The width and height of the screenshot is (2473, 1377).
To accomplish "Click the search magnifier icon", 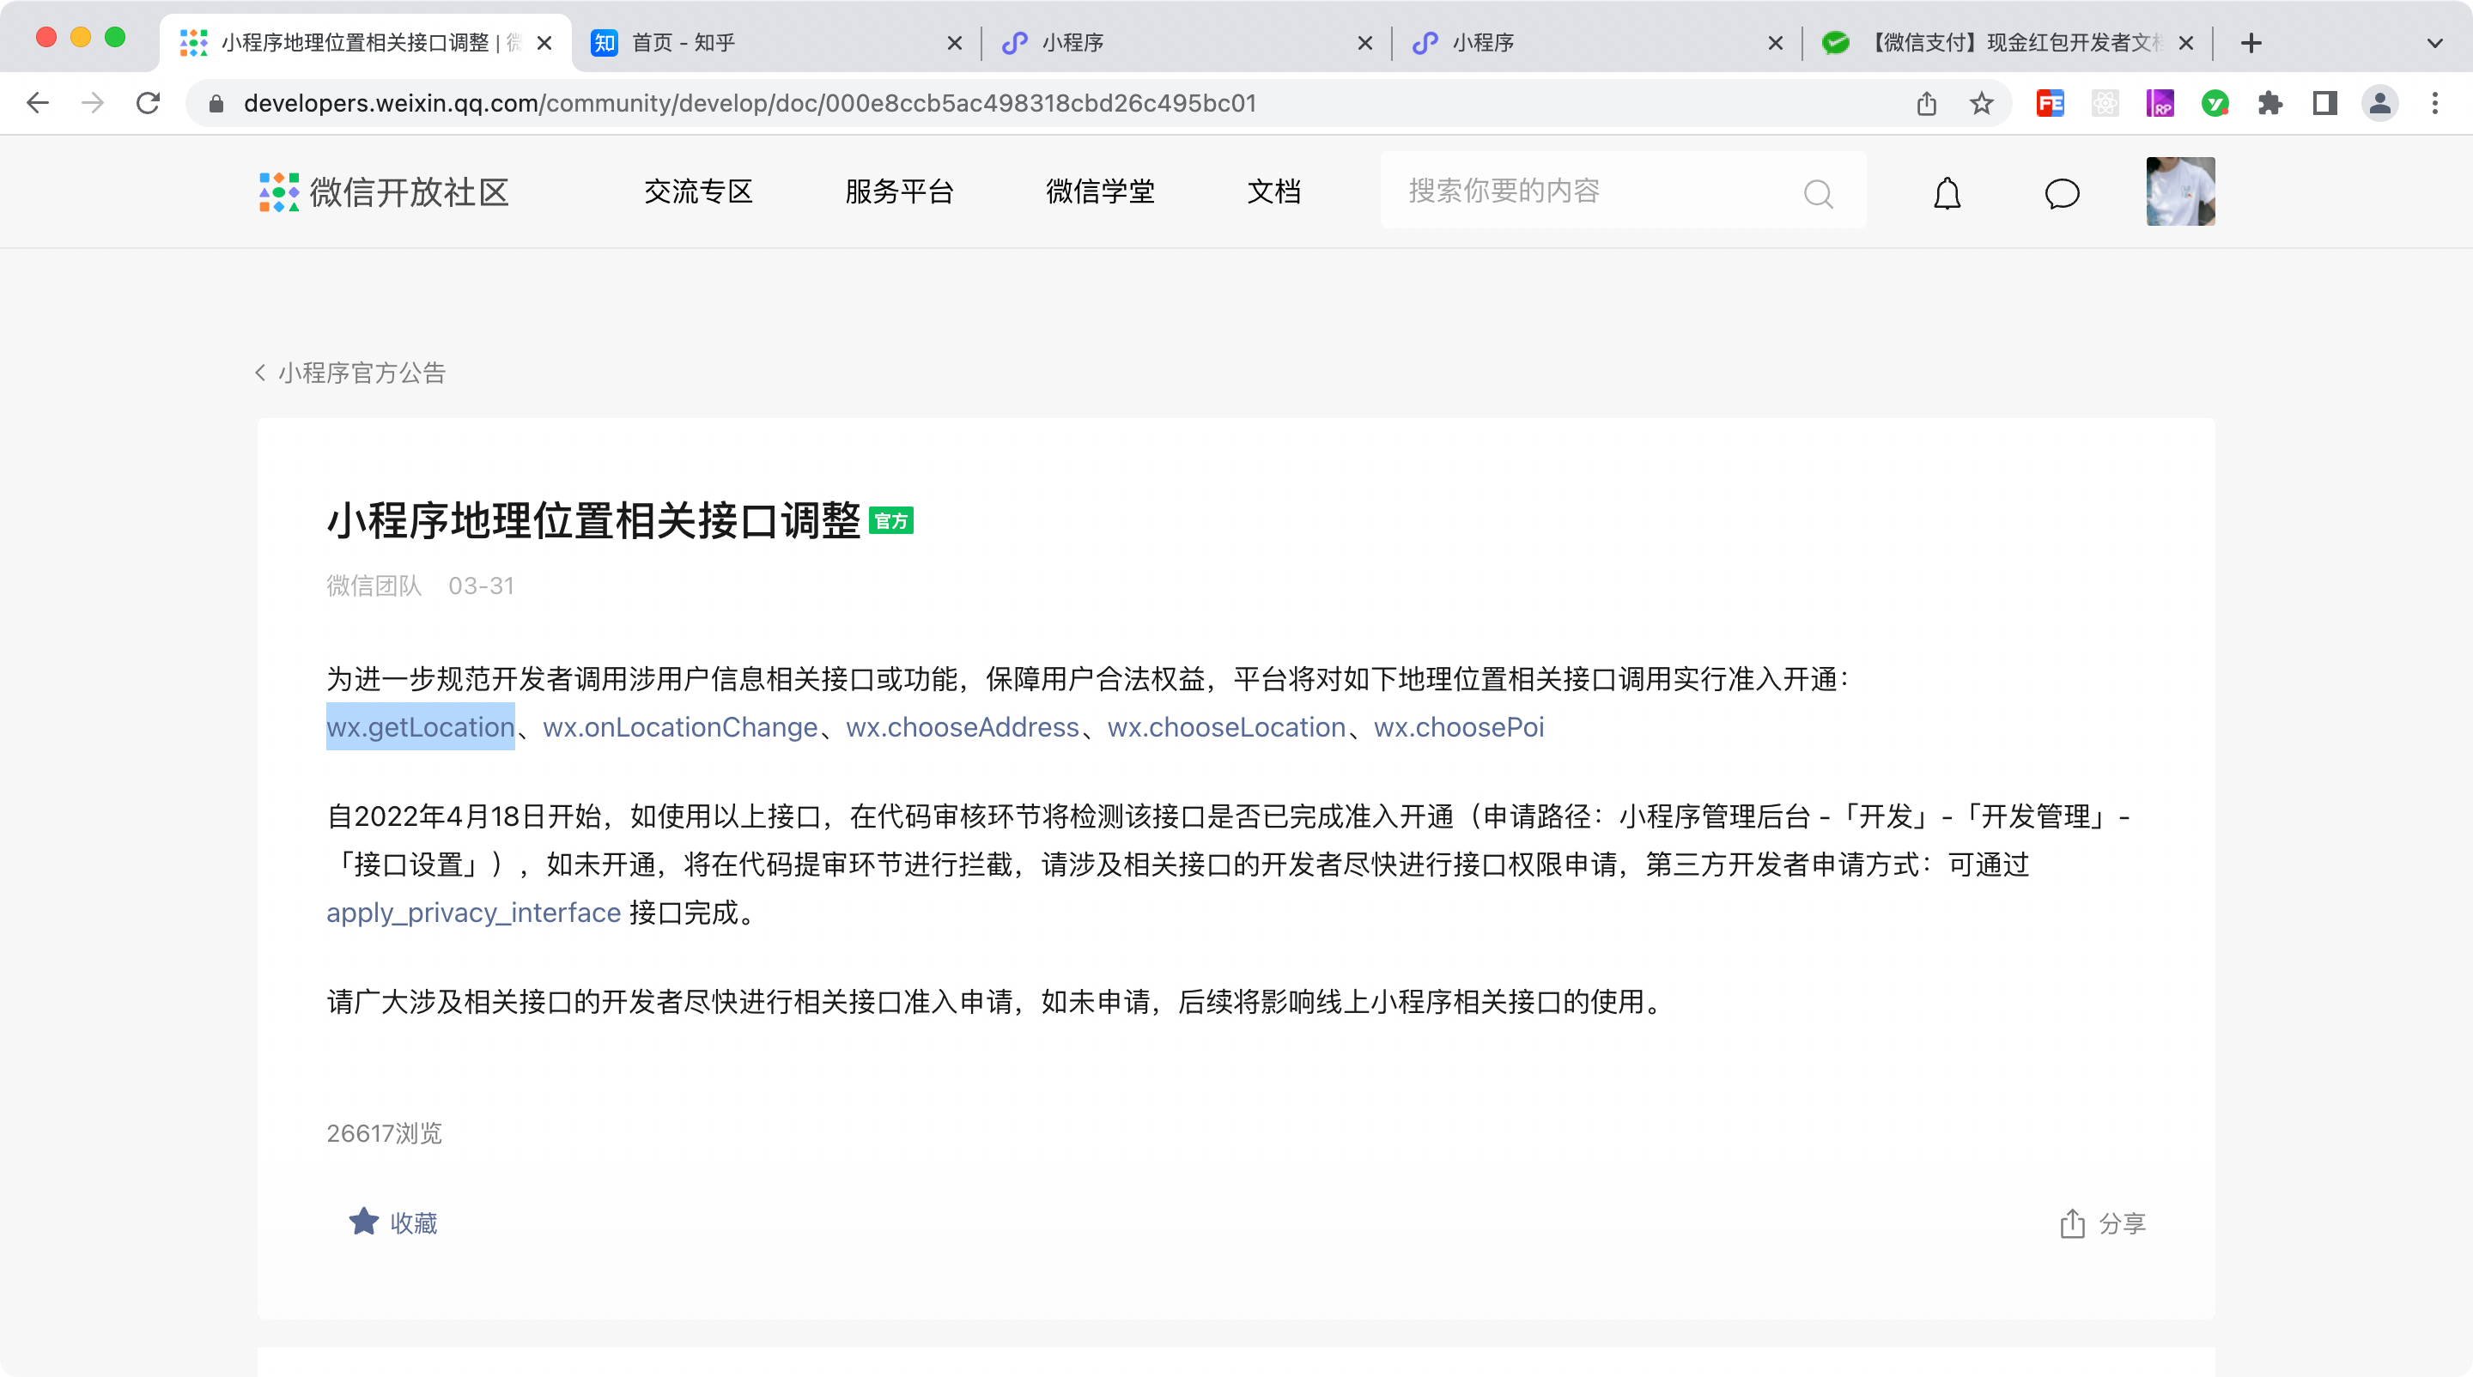I will pyautogui.click(x=1817, y=193).
